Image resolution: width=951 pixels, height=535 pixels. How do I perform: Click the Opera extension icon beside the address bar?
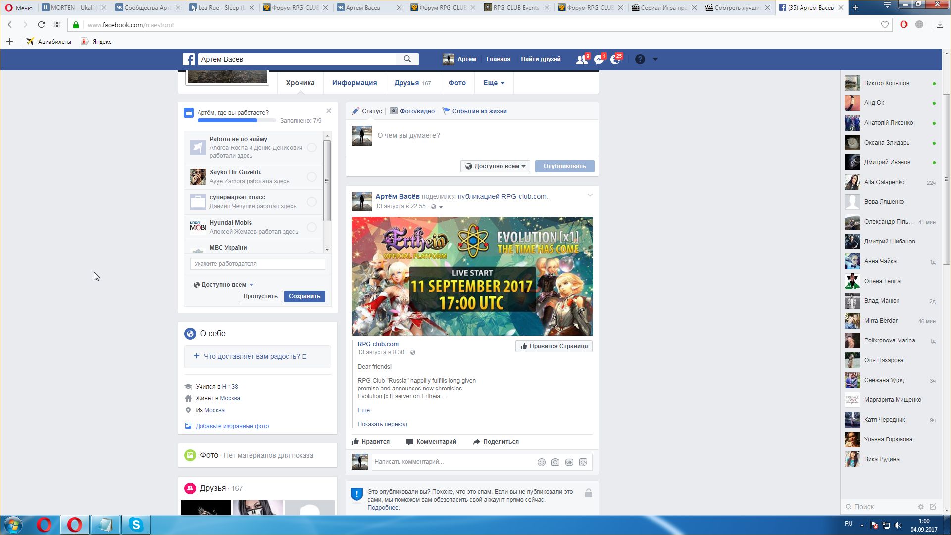click(x=904, y=25)
